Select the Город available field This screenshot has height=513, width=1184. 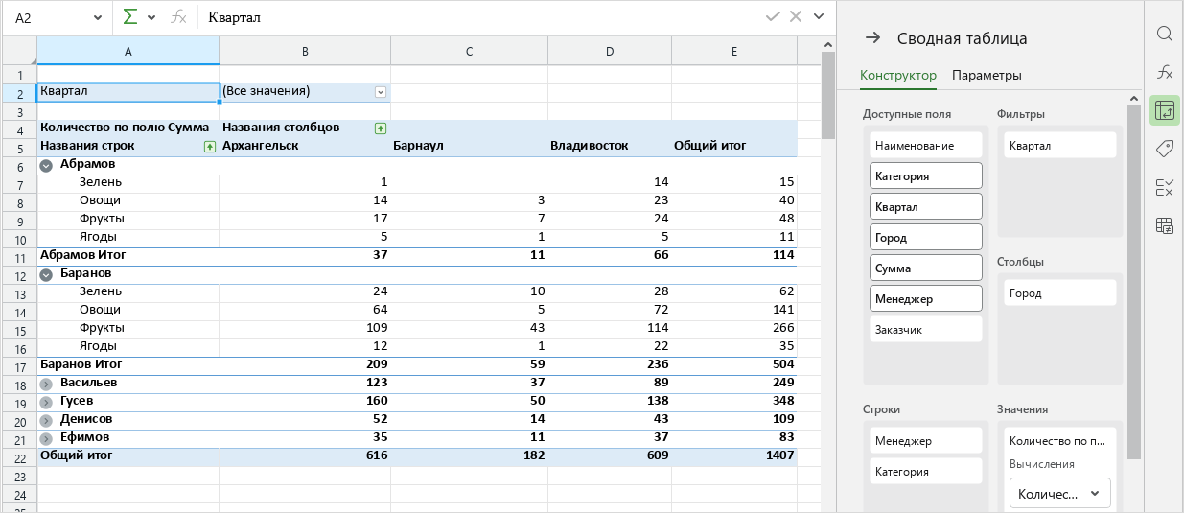click(926, 238)
